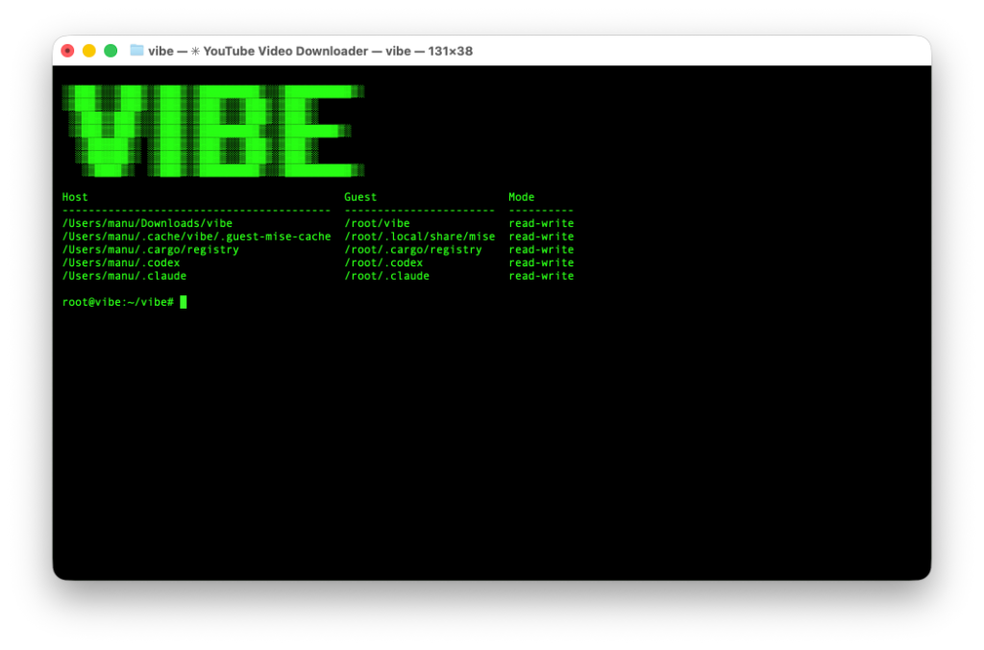This screenshot has height=650, width=984.
Task: Click the blinking green terminal cursor
Action: point(183,302)
